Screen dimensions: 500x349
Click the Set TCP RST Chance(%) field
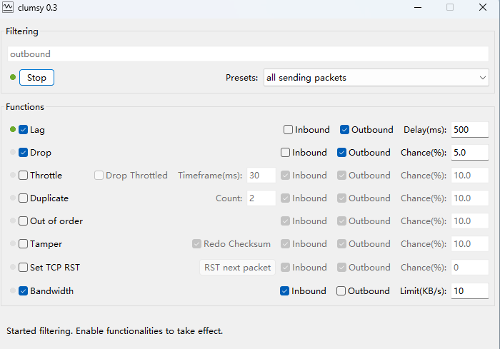470,267
